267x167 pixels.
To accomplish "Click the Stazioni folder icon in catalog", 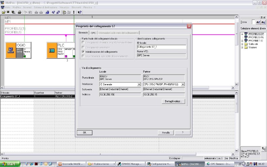I will click(x=246, y=47).
